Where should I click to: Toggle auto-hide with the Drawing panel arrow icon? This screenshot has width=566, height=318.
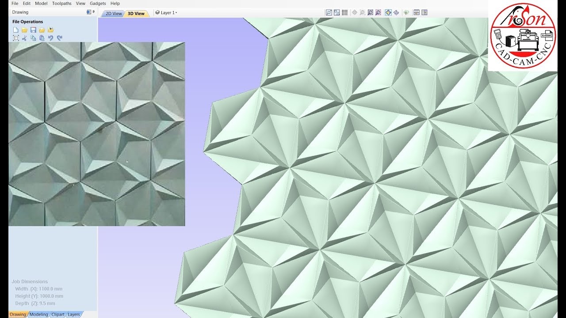click(x=89, y=12)
